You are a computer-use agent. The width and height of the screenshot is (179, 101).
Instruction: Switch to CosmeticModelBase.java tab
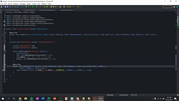click(x=47, y=10)
